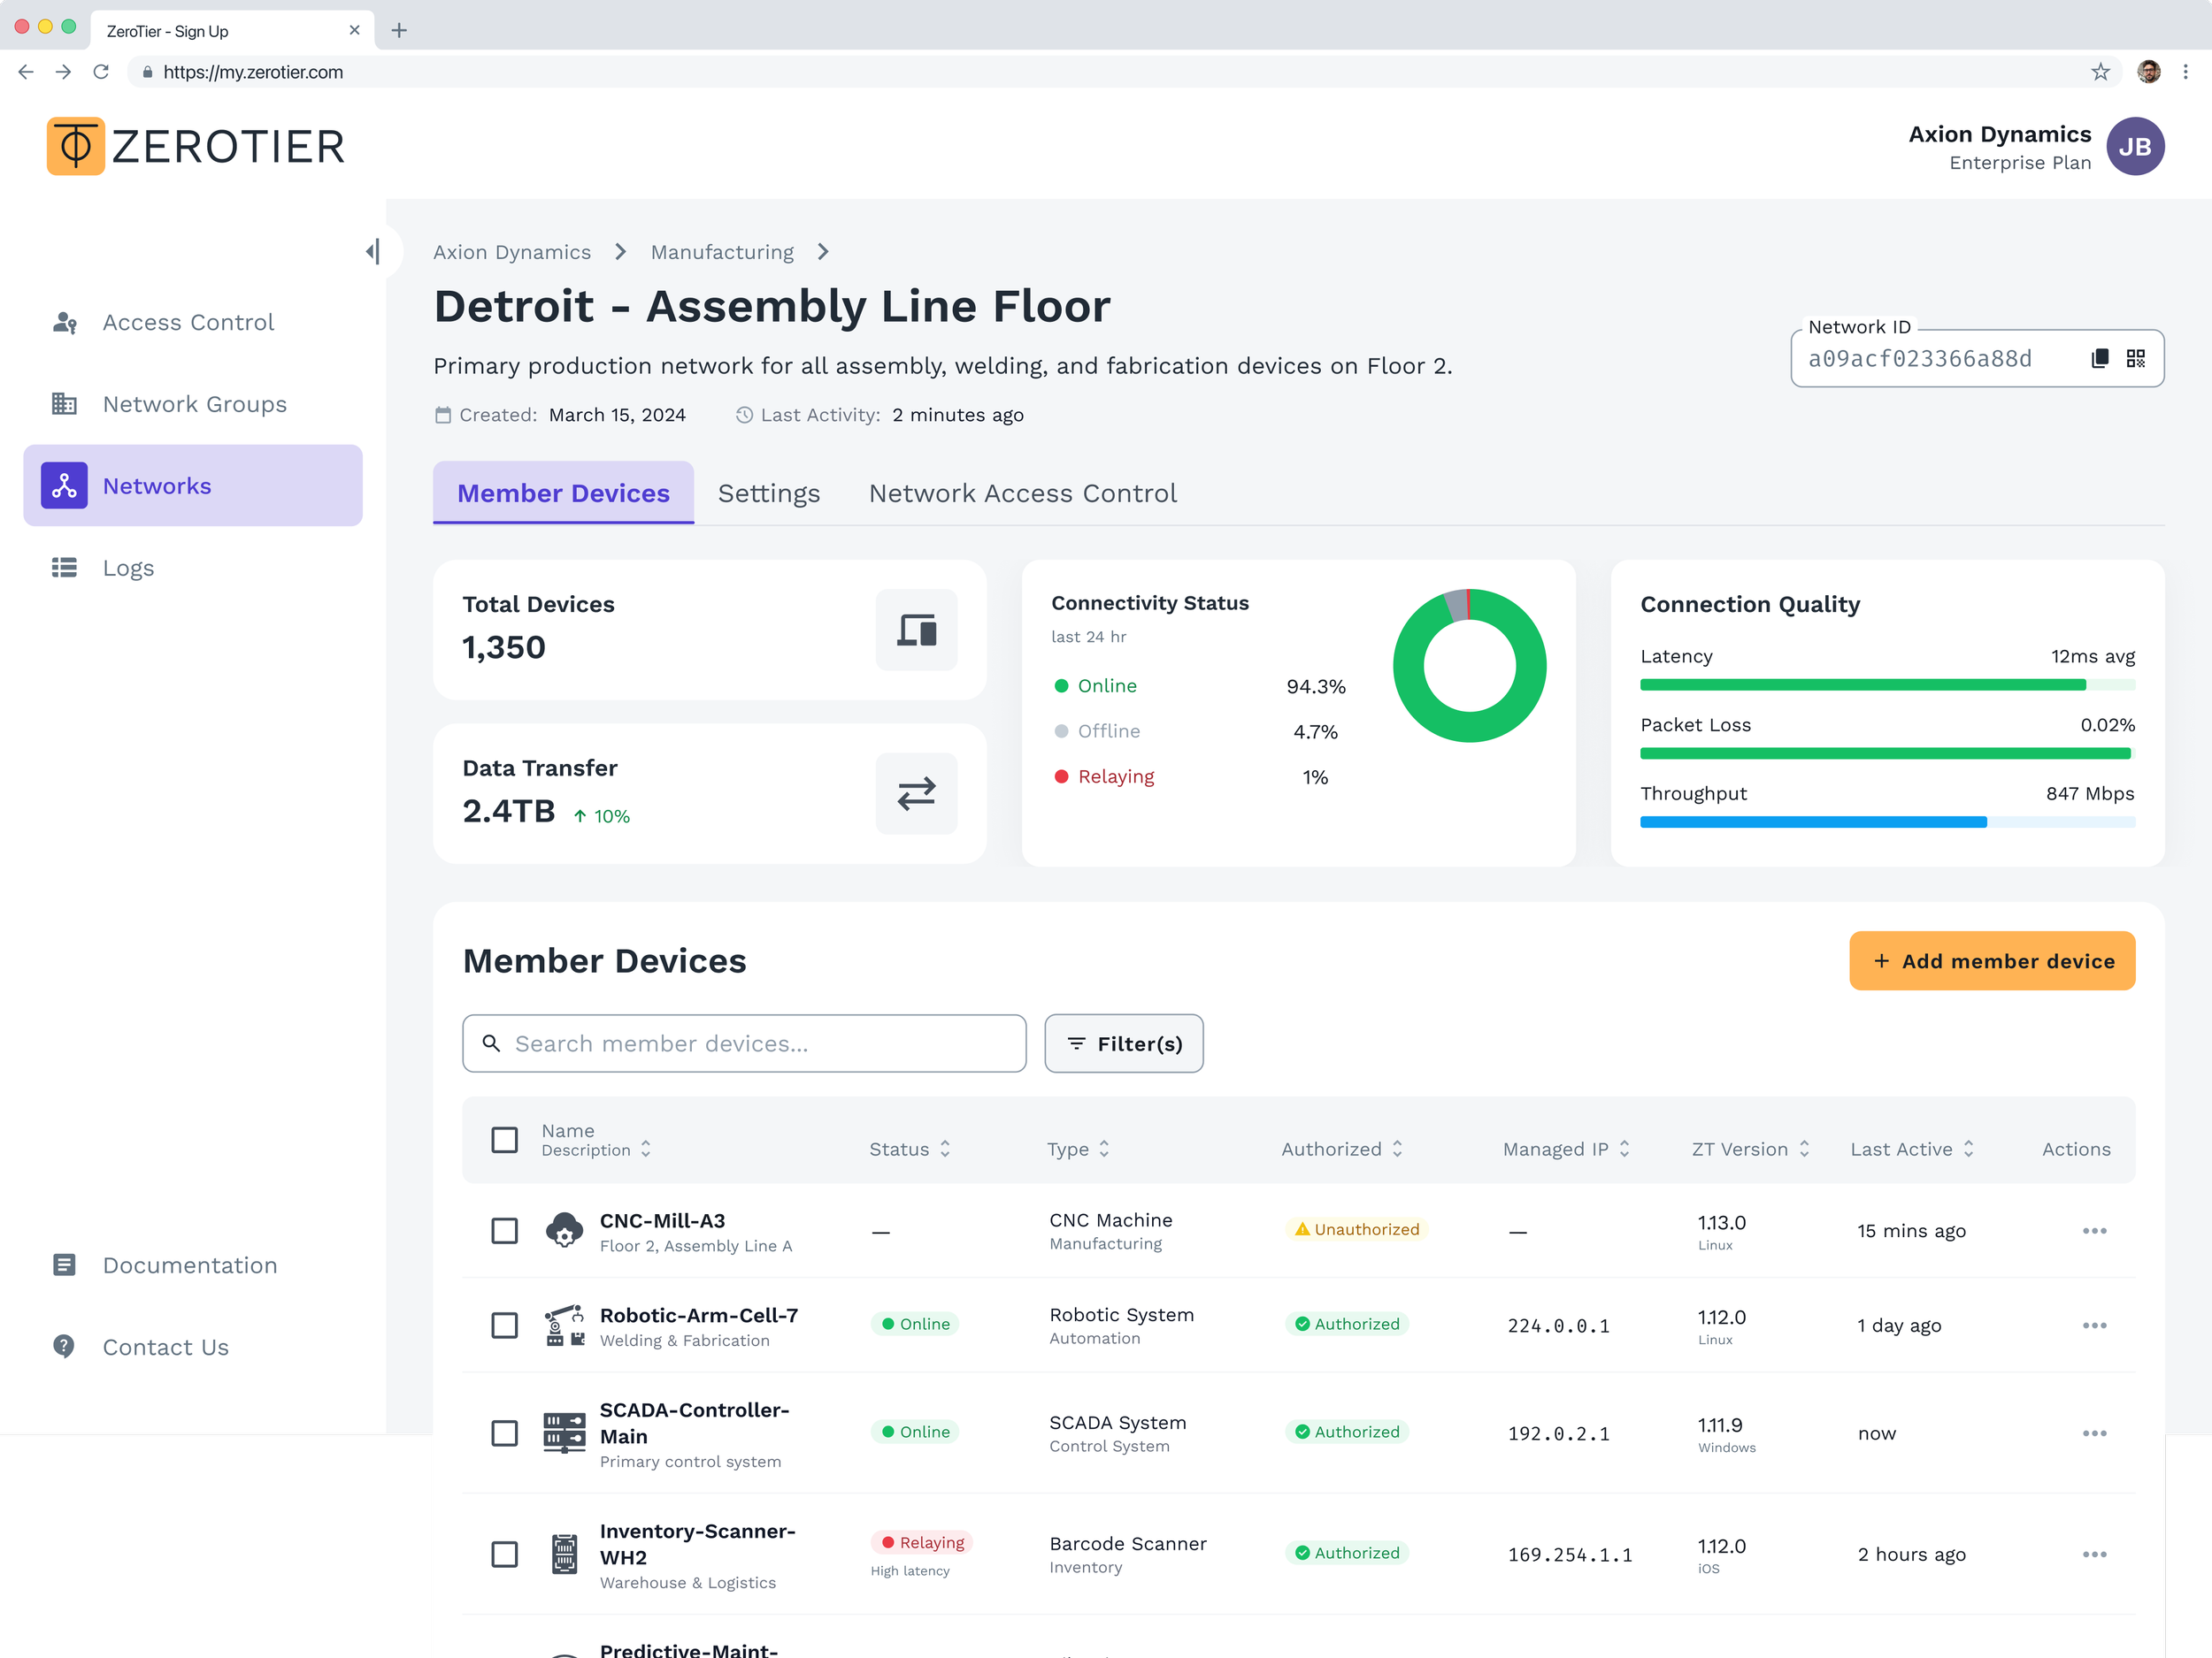Open Access Control from sidebar icon
The image size is (2212, 1658).
pos(65,323)
